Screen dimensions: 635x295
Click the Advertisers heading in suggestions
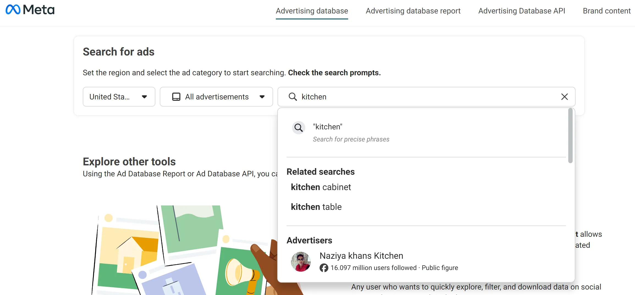click(309, 240)
